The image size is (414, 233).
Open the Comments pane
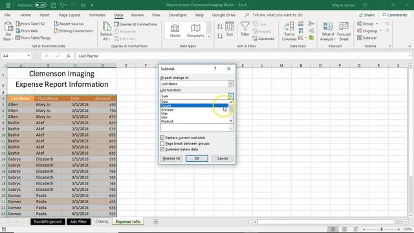(x=395, y=15)
